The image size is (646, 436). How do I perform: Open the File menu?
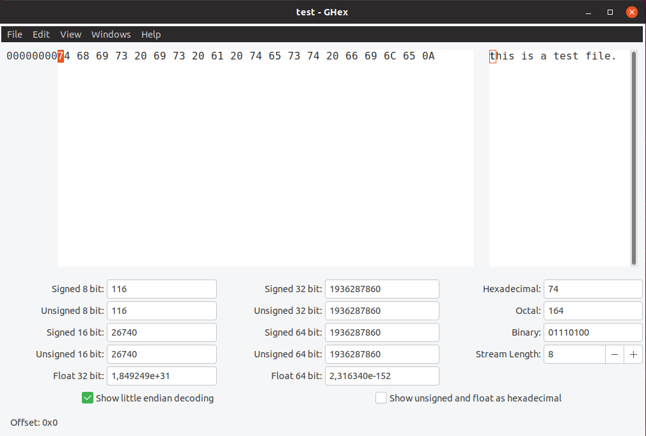pyautogui.click(x=14, y=35)
